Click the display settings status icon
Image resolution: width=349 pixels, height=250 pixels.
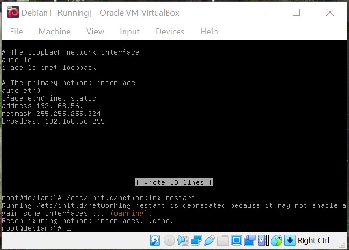pos(236,240)
